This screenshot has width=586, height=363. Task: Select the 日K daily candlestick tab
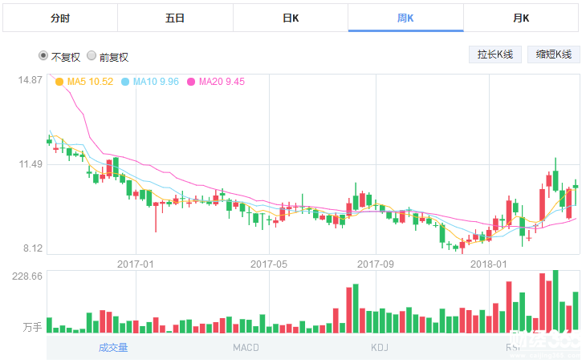[291, 18]
